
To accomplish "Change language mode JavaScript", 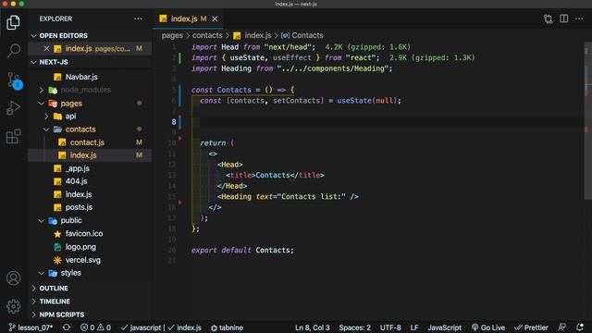I will 444,327.
